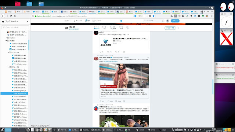Switch to the Yahoo tab
The width and height of the screenshot is (235, 132).
(92, 11)
